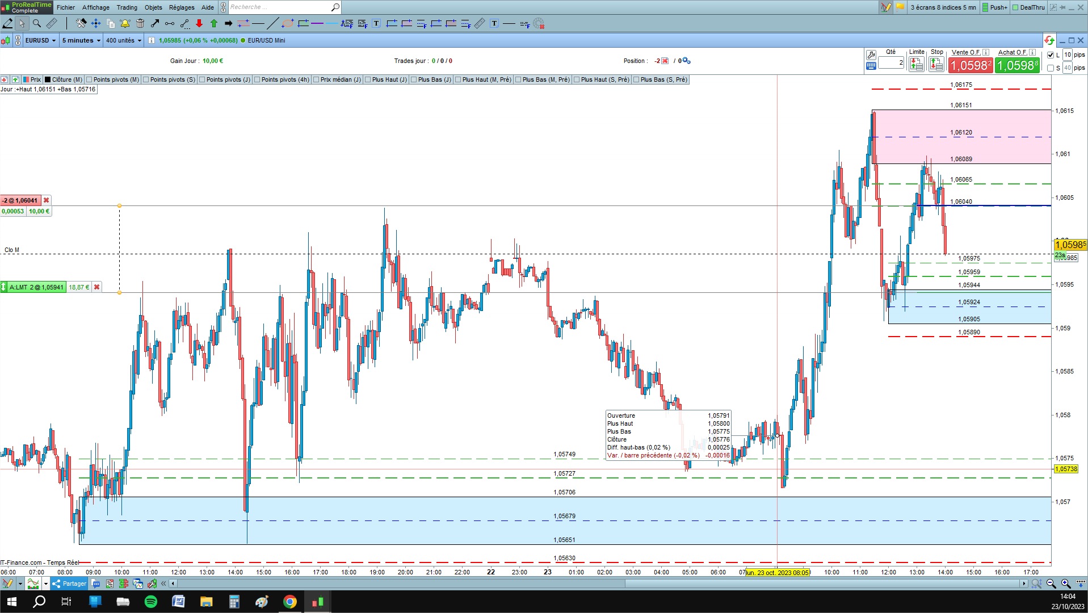Click the Stop order placement icon
Image resolution: width=1088 pixels, height=613 pixels.
(x=936, y=65)
